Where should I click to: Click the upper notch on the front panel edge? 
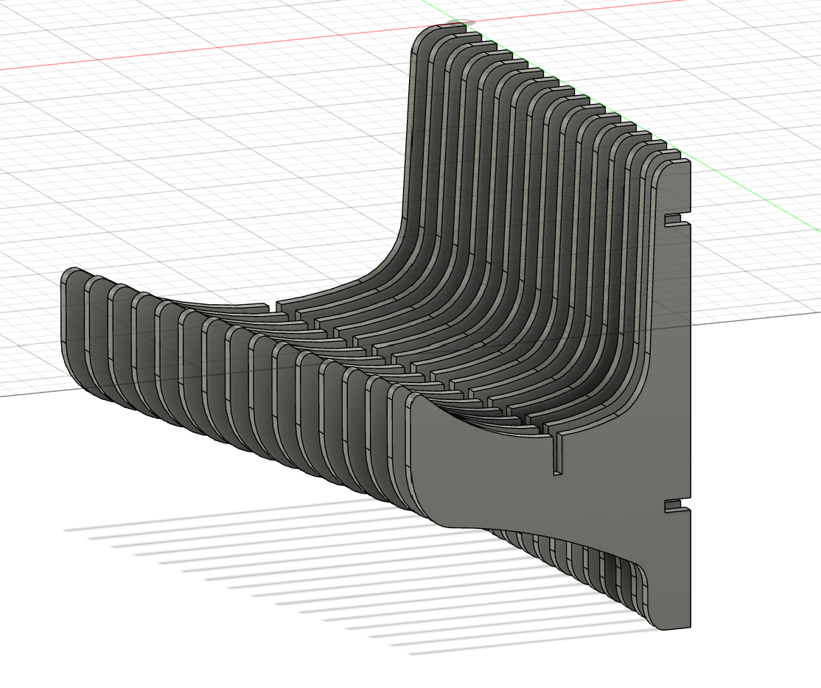[671, 220]
